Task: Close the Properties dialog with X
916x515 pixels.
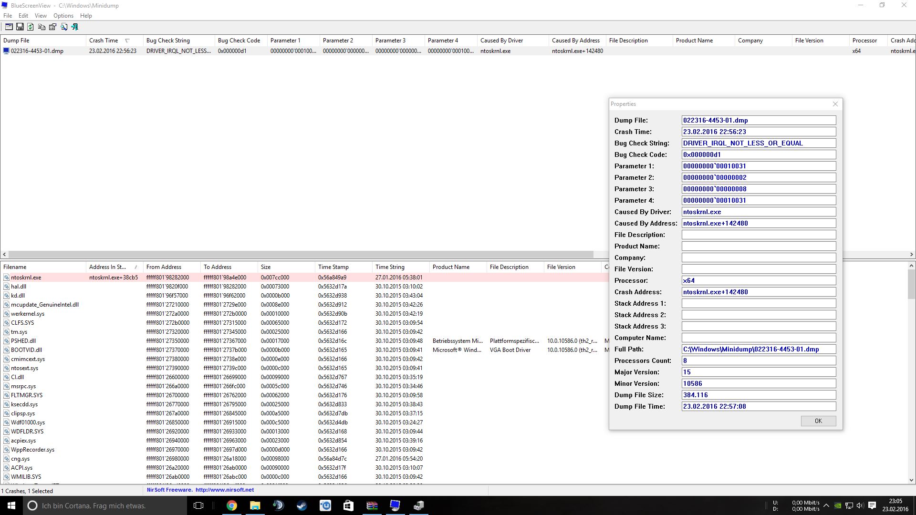Action: pyautogui.click(x=835, y=104)
